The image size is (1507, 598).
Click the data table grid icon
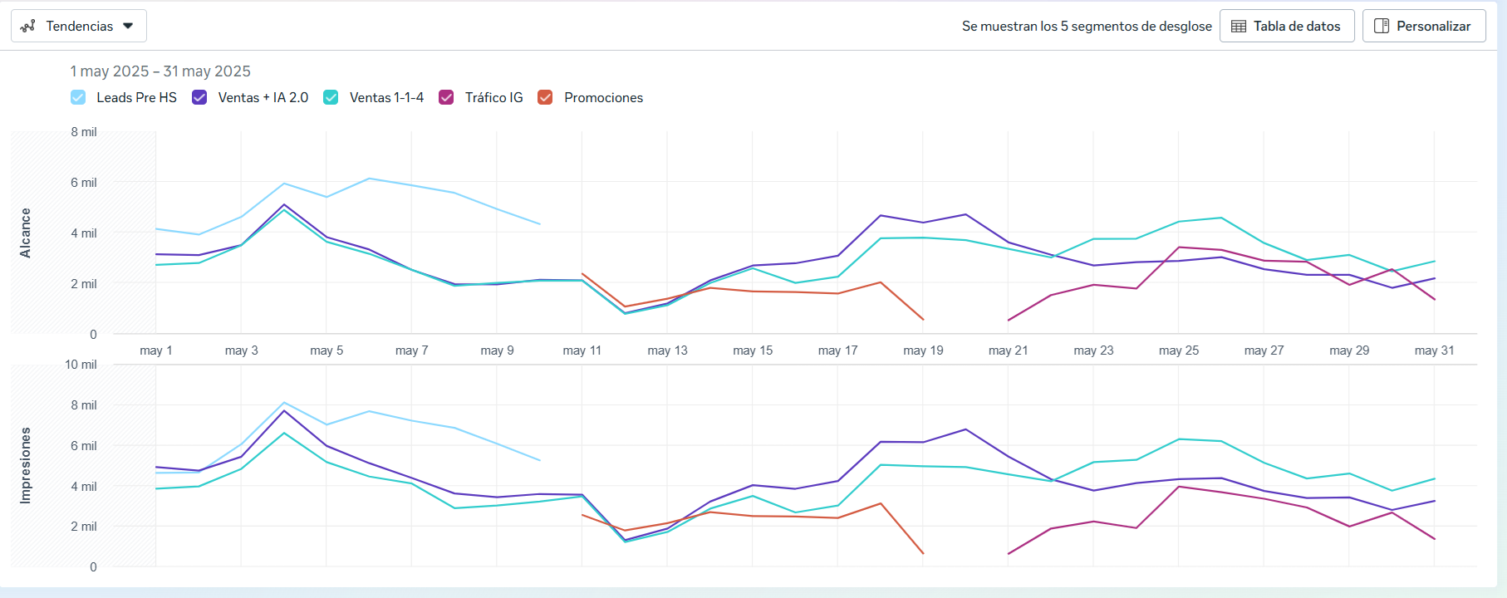tap(1239, 26)
